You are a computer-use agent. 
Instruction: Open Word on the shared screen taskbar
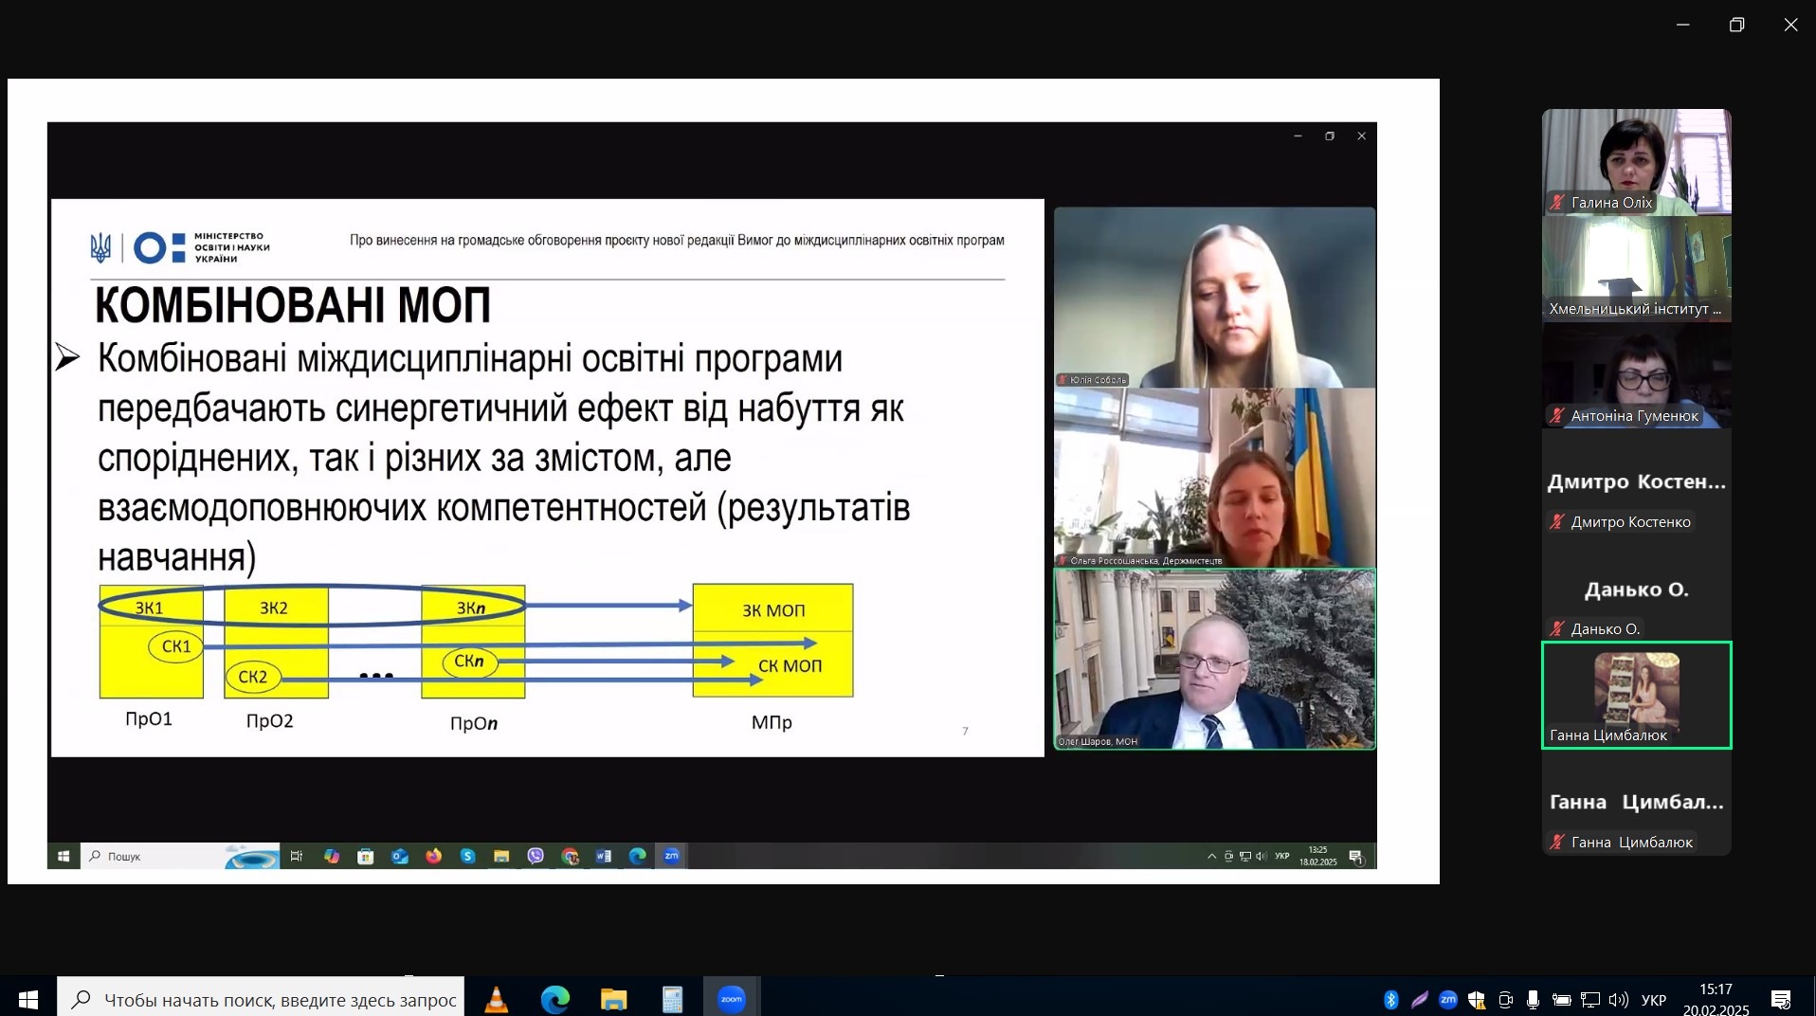click(604, 856)
